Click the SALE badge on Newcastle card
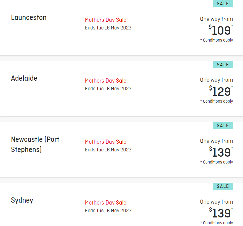The width and height of the screenshot is (243, 226). (223, 126)
